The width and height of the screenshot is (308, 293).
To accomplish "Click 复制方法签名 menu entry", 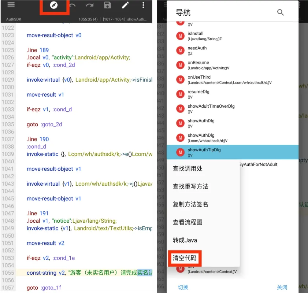I will point(190,204).
